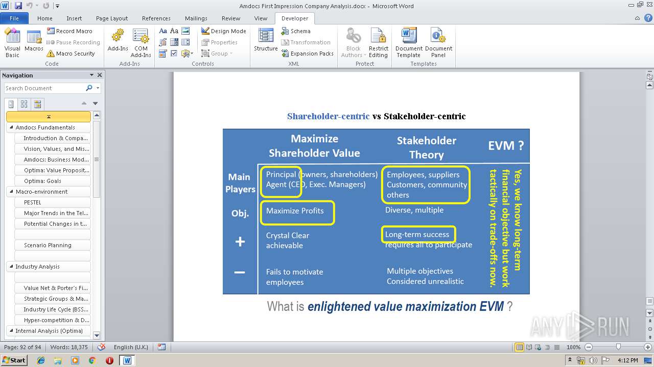Image resolution: width=654 pixels, height=367 pixels.
Task: Insert Building Block Gallery control
Action: tap(163, 42)
